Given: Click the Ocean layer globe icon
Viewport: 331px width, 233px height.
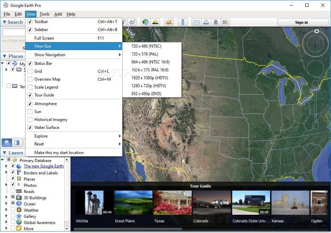Looking at the screenshot, I should pyautogui.click(x=19, y=204).
